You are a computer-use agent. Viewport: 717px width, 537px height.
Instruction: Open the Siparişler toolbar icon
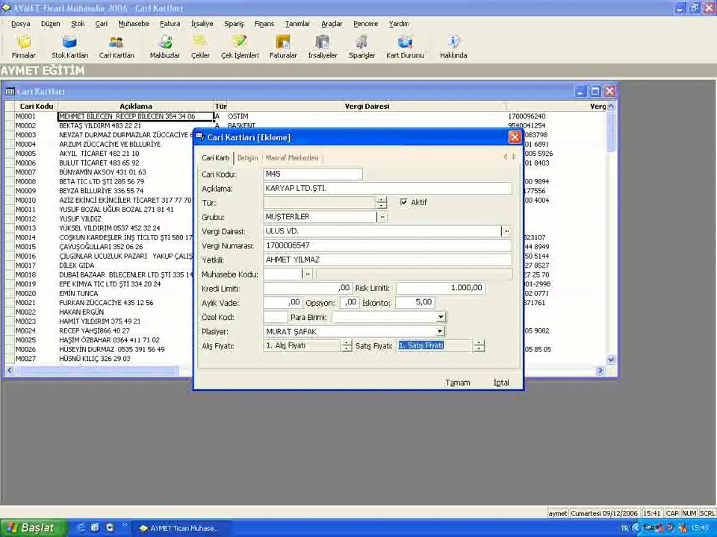361,46
